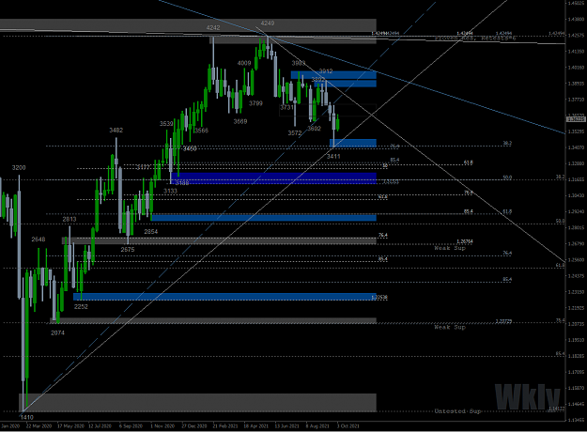
Task: Click the grey resistance zone above 4242
Action: 188,25
